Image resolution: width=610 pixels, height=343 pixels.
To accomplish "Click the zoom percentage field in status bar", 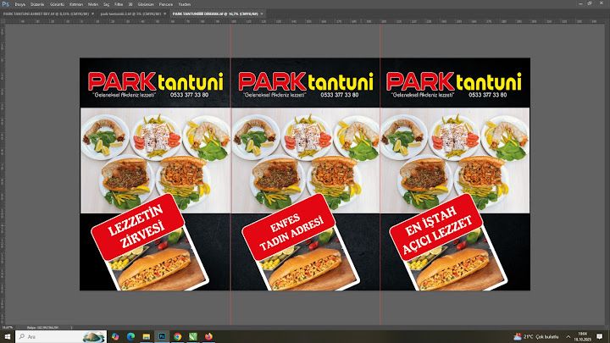I will (8, 328).
